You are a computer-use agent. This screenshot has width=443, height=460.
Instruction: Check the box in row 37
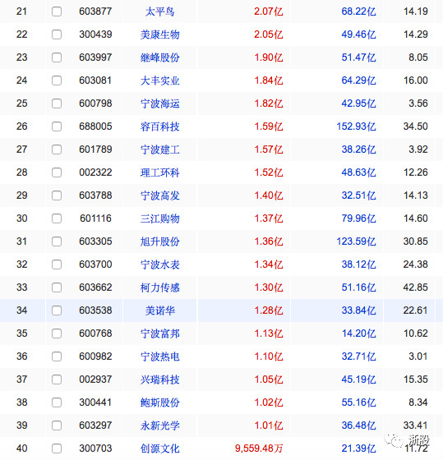pos(57,379)
